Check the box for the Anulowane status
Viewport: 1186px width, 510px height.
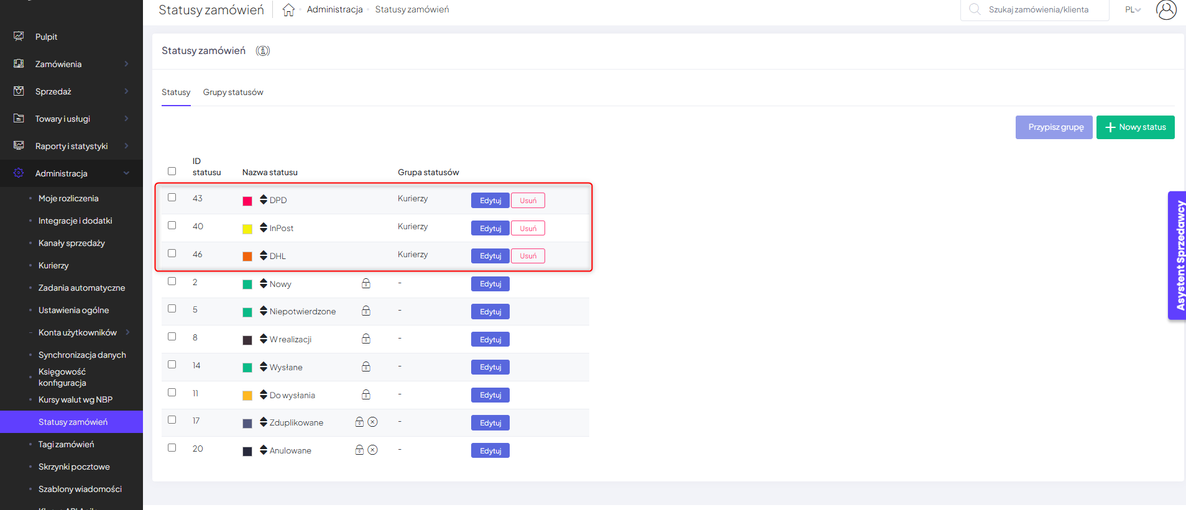click(x=172, y=448)
